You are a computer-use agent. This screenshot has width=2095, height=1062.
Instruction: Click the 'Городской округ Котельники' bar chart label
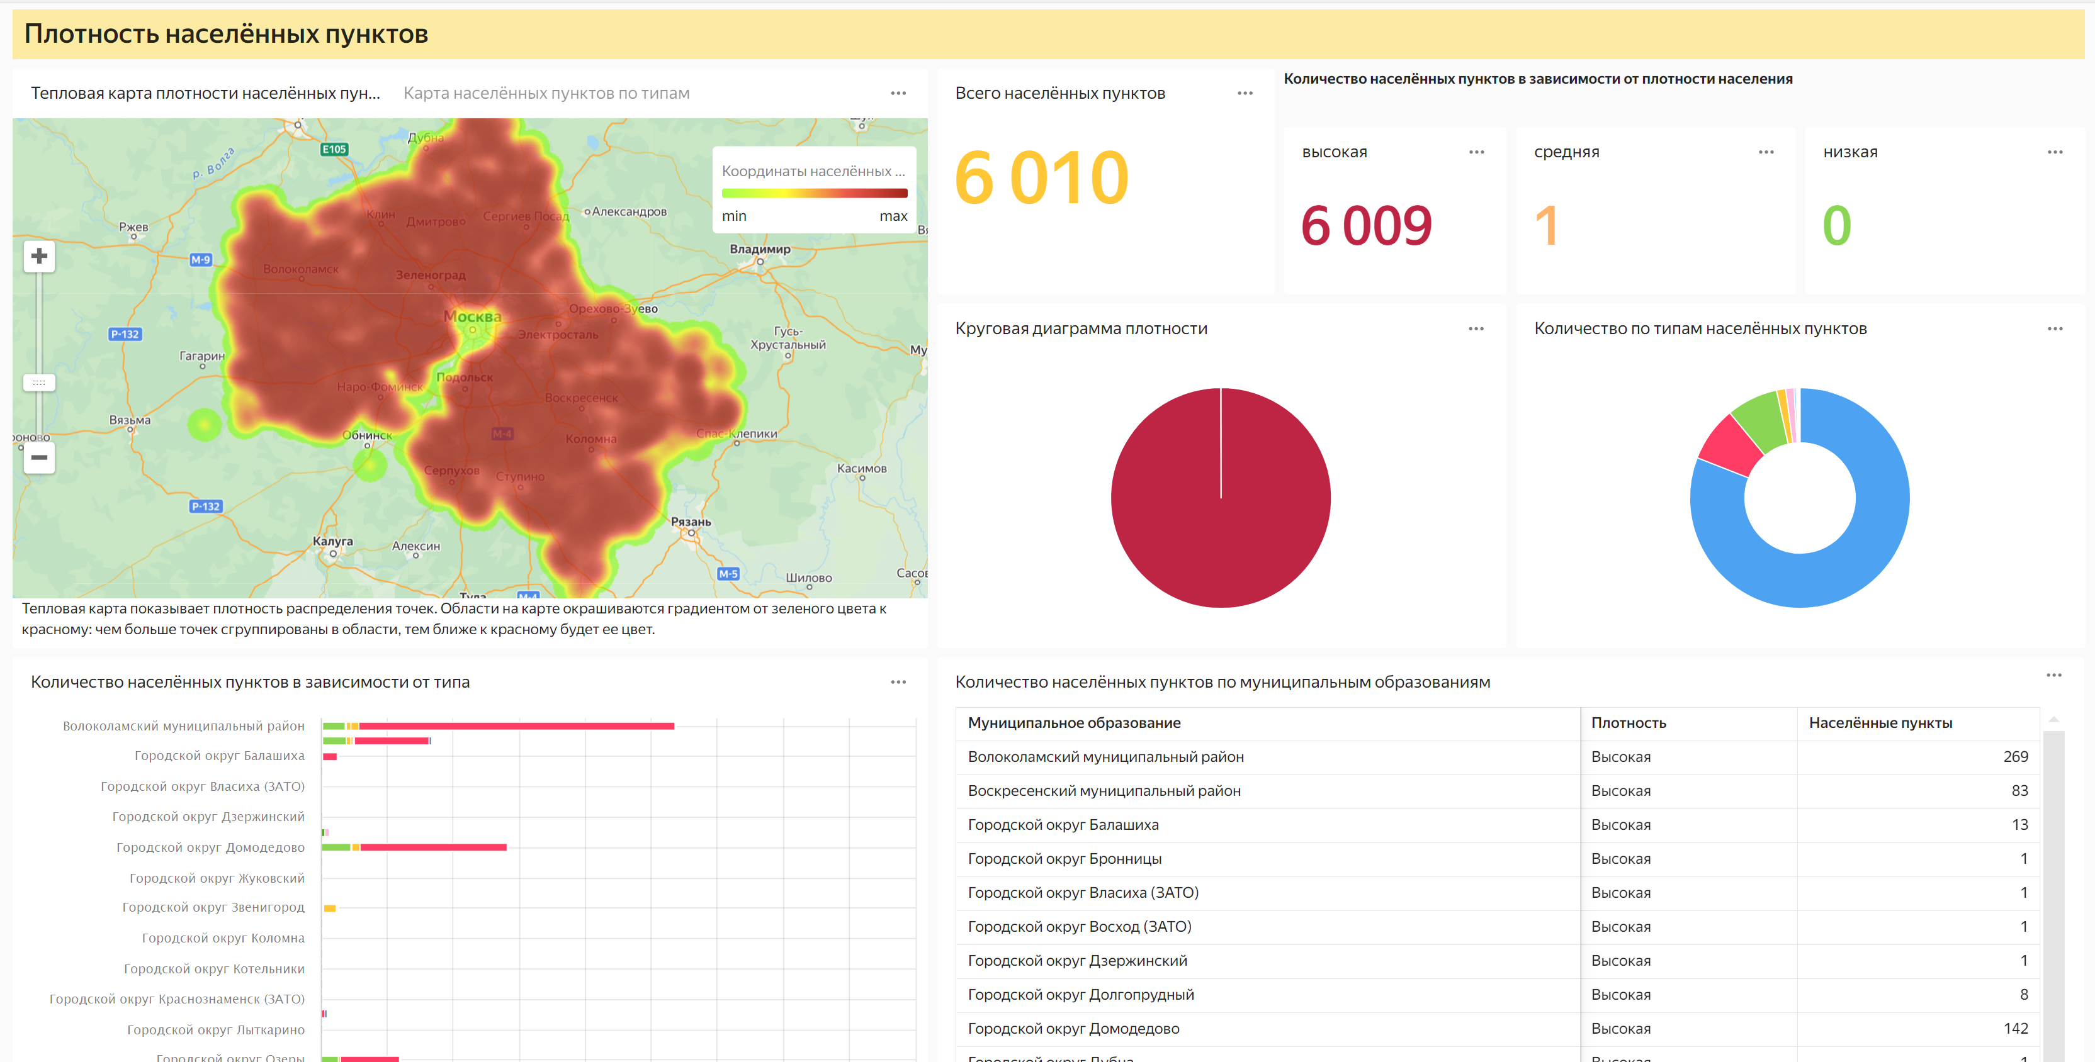click(215, 970)
